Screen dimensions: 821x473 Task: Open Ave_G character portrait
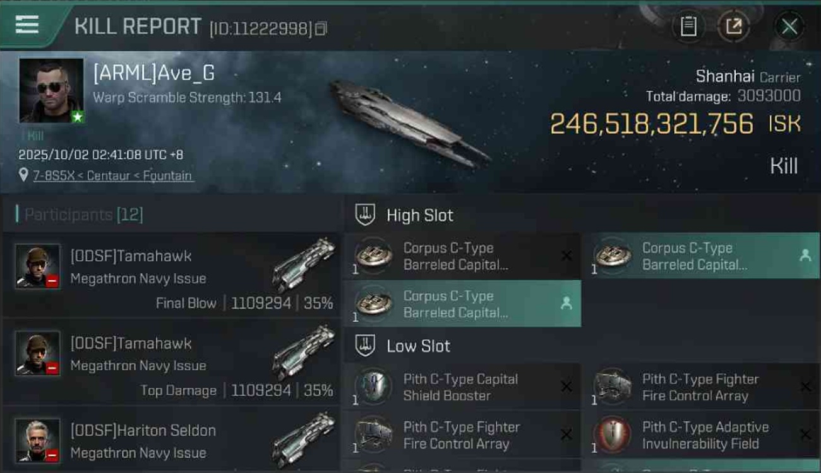pos(51,90)
